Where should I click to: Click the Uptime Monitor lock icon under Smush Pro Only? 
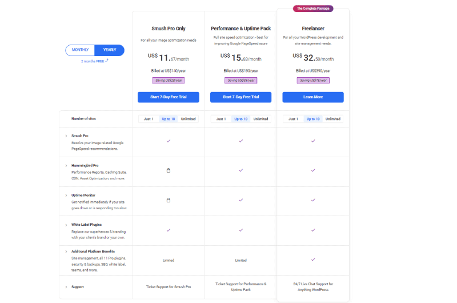coord(169,200)
